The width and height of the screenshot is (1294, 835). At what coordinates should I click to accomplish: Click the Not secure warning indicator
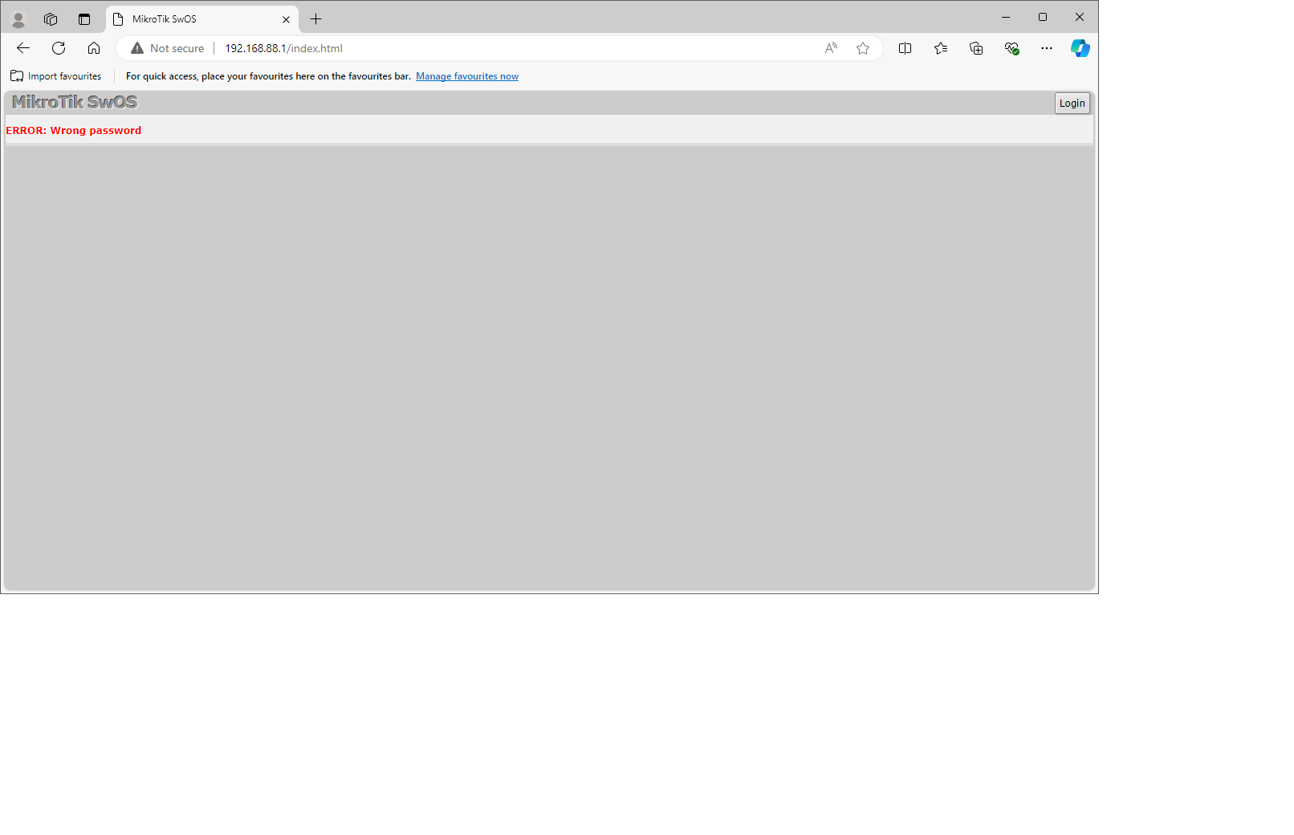coord(168,48)
